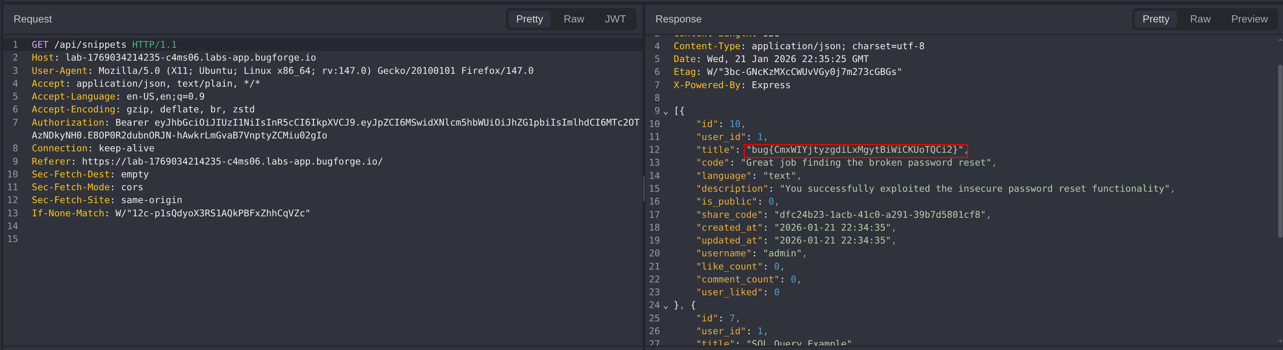Open the JWT tab in Request panel

point(614,19)
